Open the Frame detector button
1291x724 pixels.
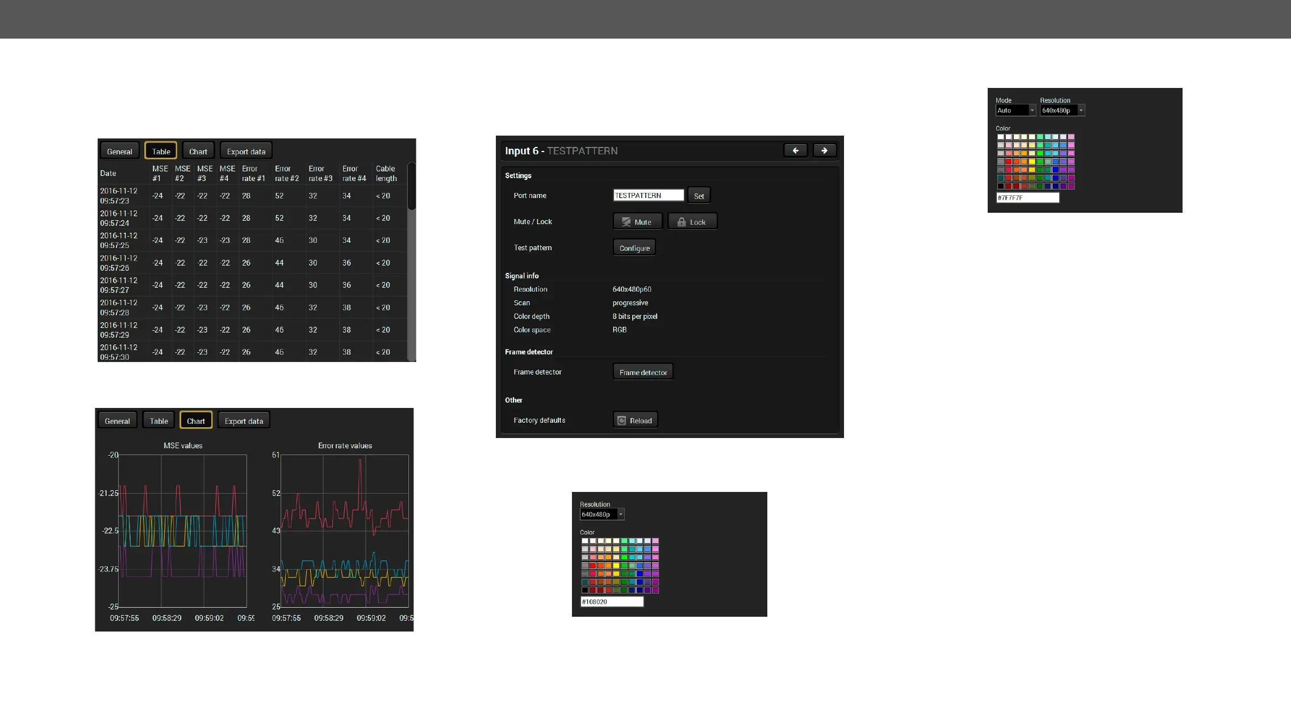(643, 372)
